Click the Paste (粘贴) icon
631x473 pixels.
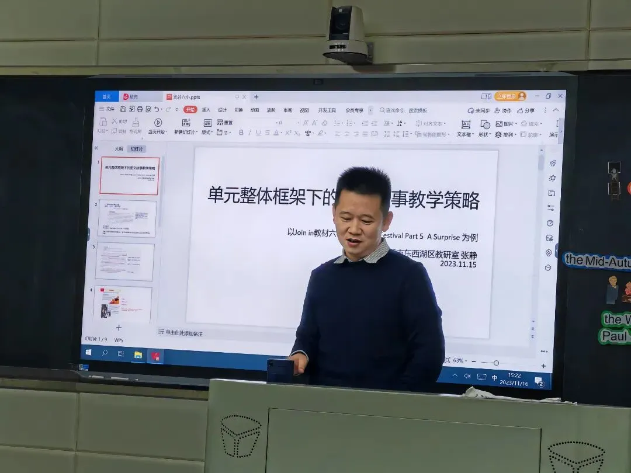[103, 122]
